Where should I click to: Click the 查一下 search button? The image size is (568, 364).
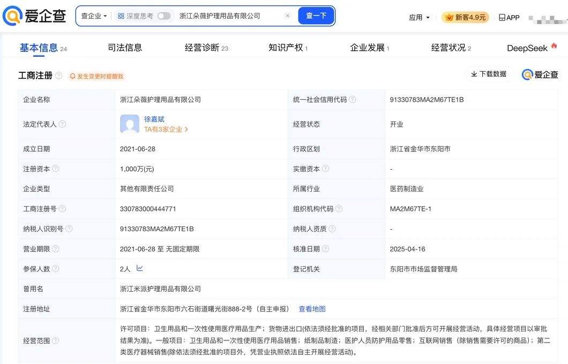pyautogui.click(x=316, y=16)
